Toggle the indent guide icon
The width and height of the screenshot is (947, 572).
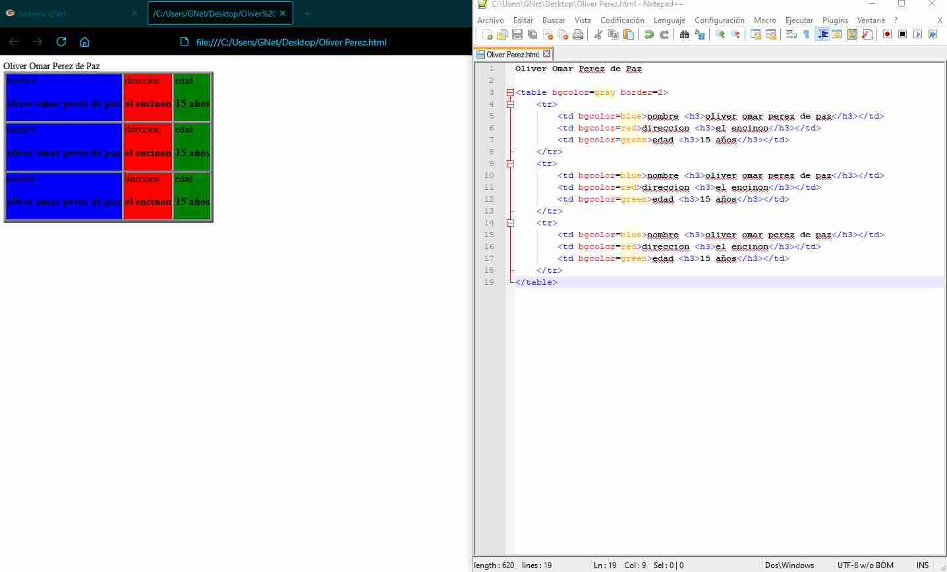[x=822, y=34]
